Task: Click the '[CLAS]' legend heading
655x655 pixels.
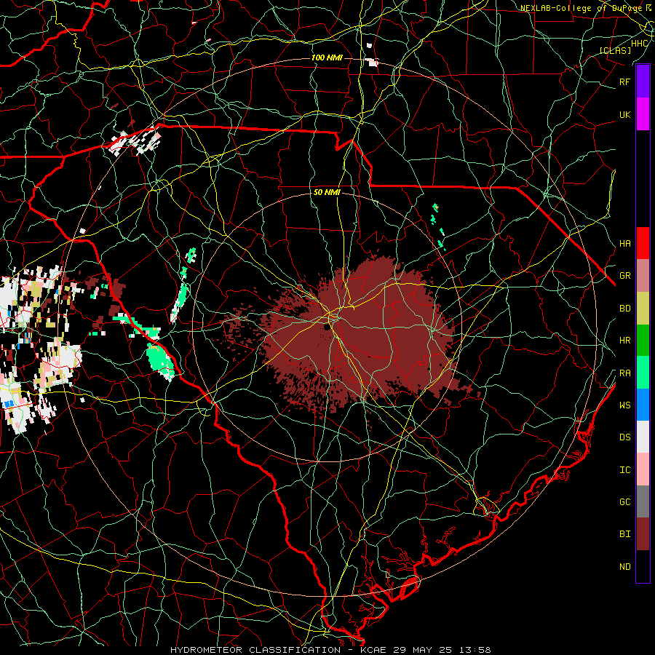Action: (615, 50)
